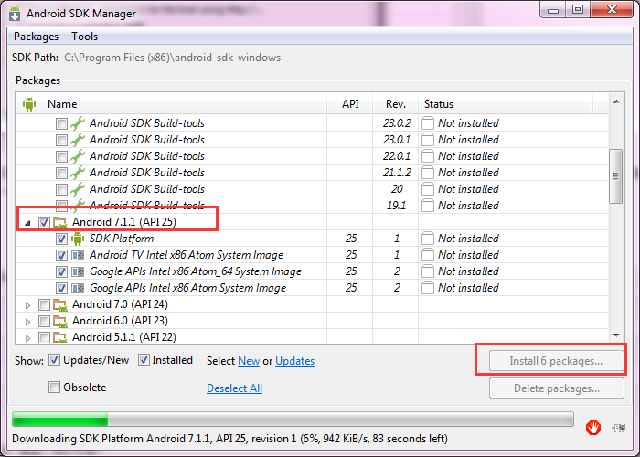640x457 pixels.
Task: Click folder icon beside Android 6.0 (API 23)
Action: coord(60,321)
